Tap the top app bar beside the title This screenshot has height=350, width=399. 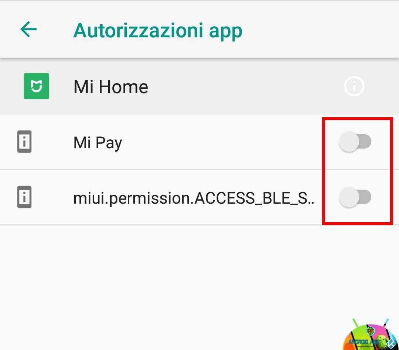(318, 30)
